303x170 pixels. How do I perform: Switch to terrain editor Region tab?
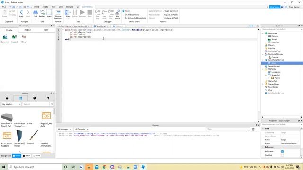[x=27, y=30]
